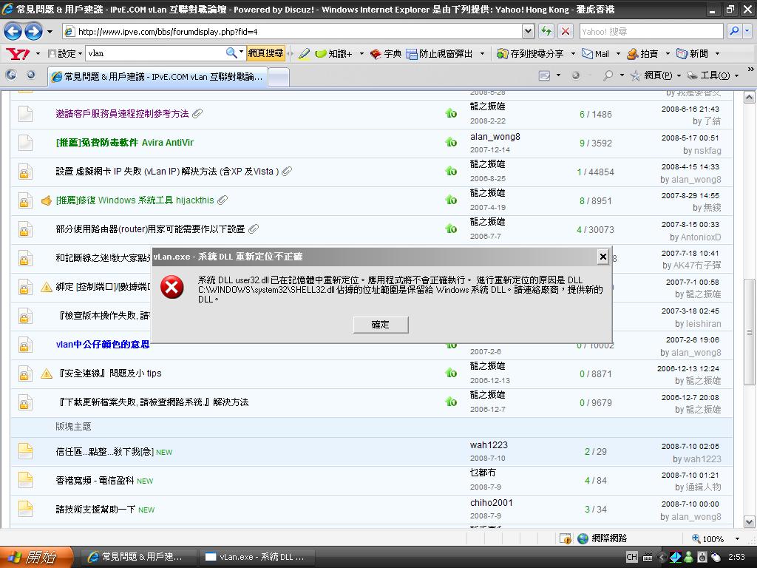Viewport: 757px width, 568px height.
Task: Click the thumbs-up icon beside Avira AntiVir thread
Action: point(451,142)
